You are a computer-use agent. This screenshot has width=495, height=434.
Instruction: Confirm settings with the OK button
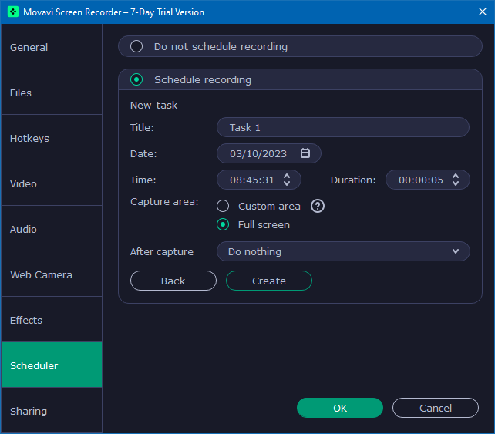[x=340, y=408]
